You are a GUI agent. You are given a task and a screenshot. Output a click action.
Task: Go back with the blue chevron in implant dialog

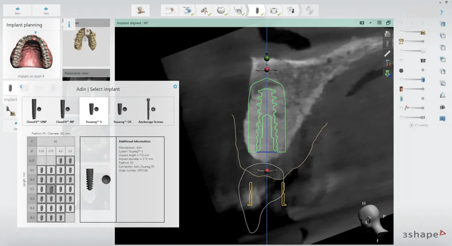click(x=21, y=86)
